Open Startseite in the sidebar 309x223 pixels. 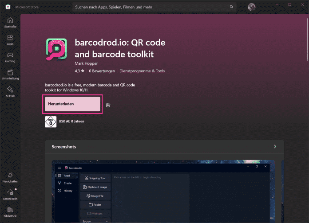click(x=10, y=23)
